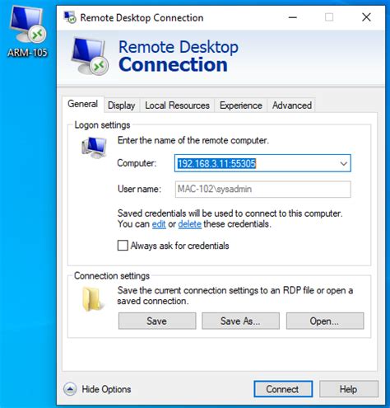Click the 'Computer:' label
Screen dimensions: 390x408
click(137, 163)
